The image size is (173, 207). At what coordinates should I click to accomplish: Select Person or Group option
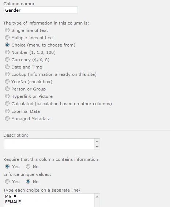click(x=7, y=89)
